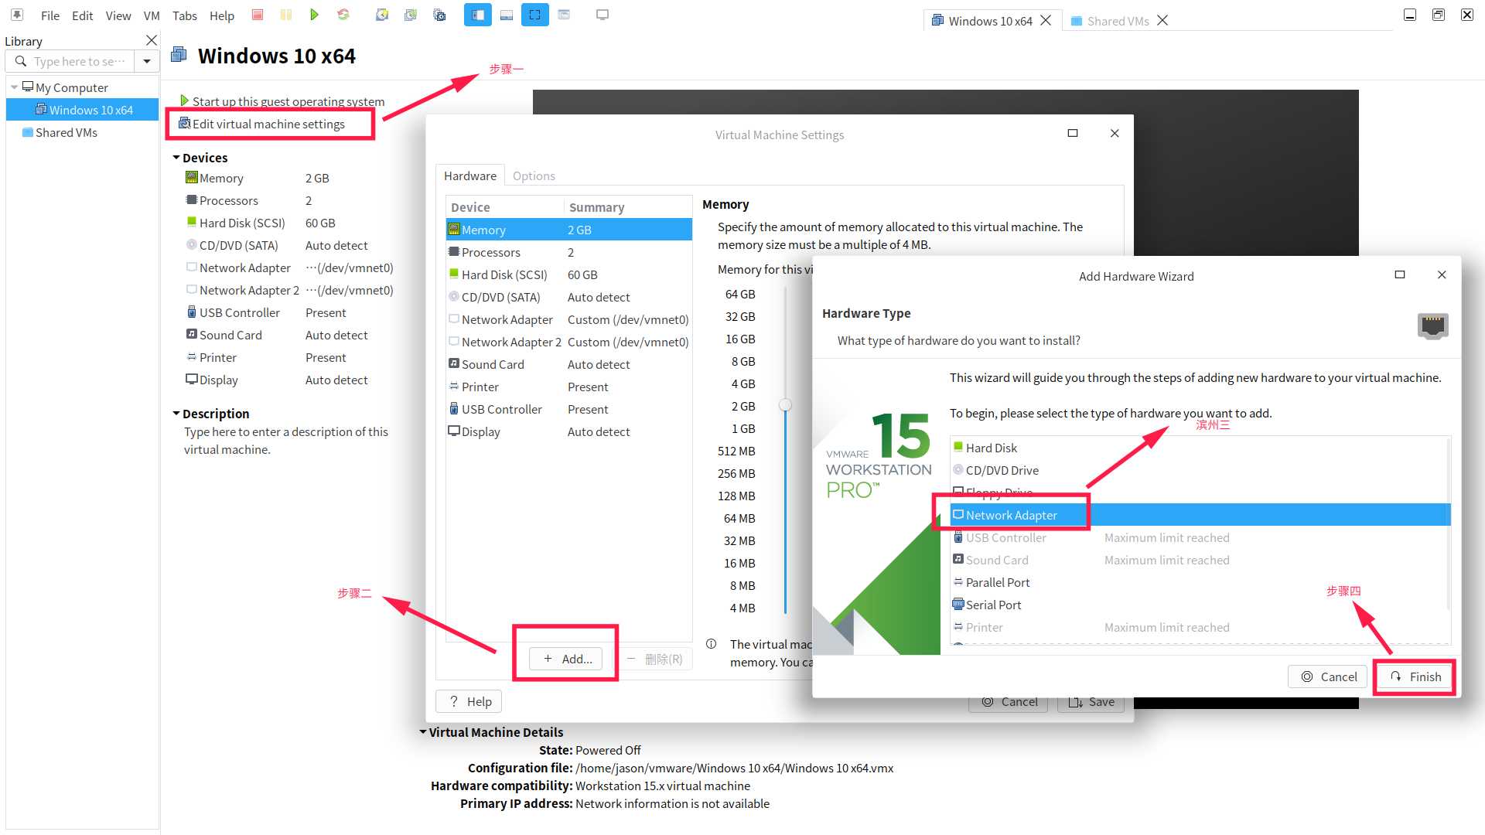Switch to the Shared VMs tab
This screenshot has width=1485, height=835.
click(1118, 21)
